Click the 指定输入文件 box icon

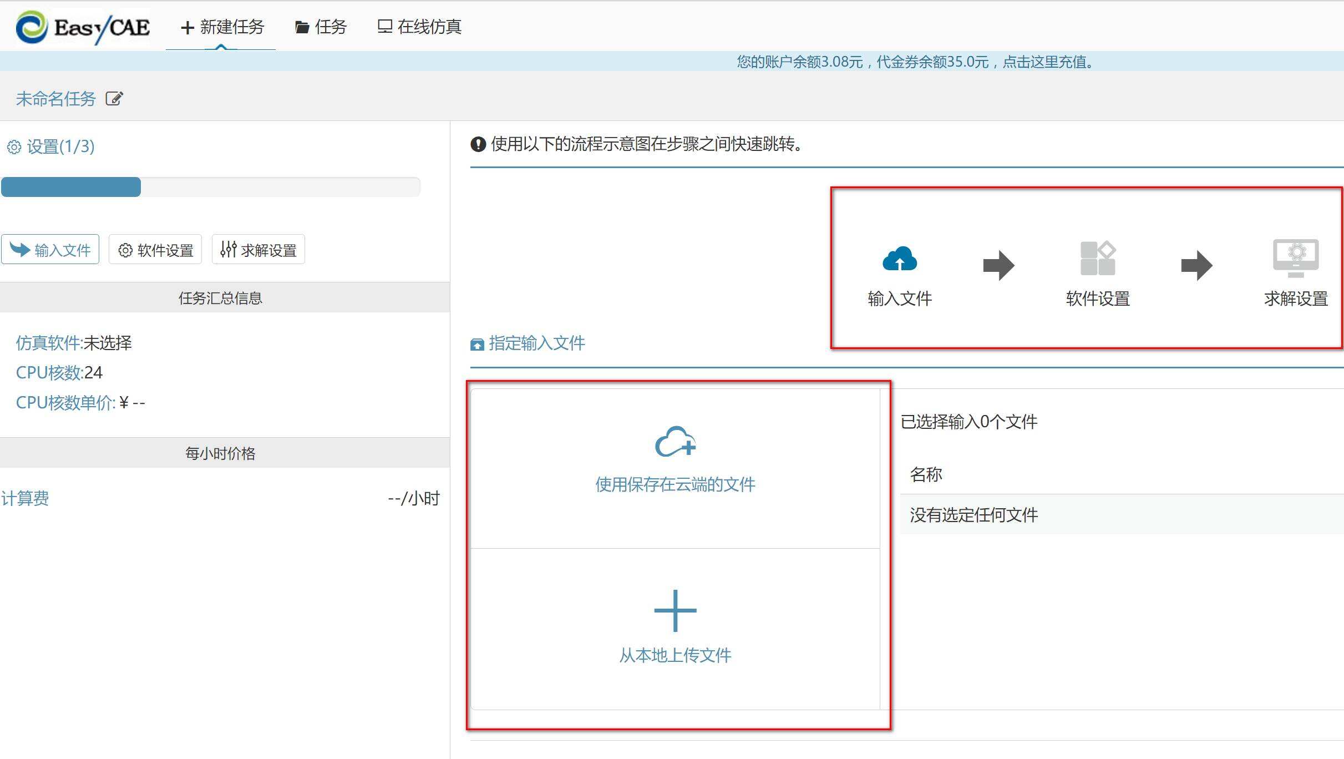pyautogui.click(x=477, y=345)
